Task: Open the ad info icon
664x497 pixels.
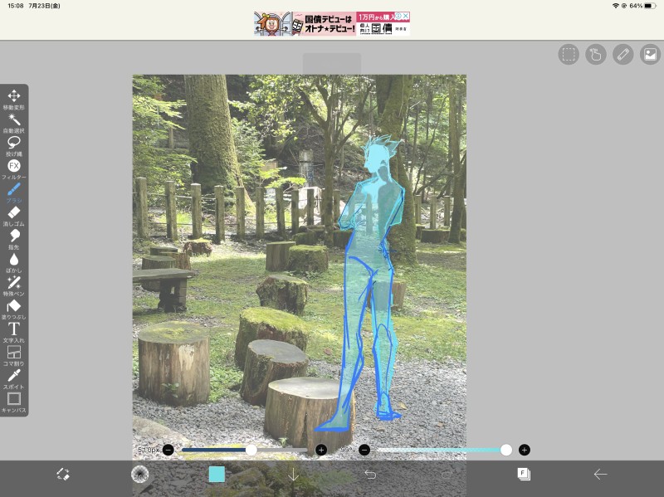Action: click(x=398, y=16)
